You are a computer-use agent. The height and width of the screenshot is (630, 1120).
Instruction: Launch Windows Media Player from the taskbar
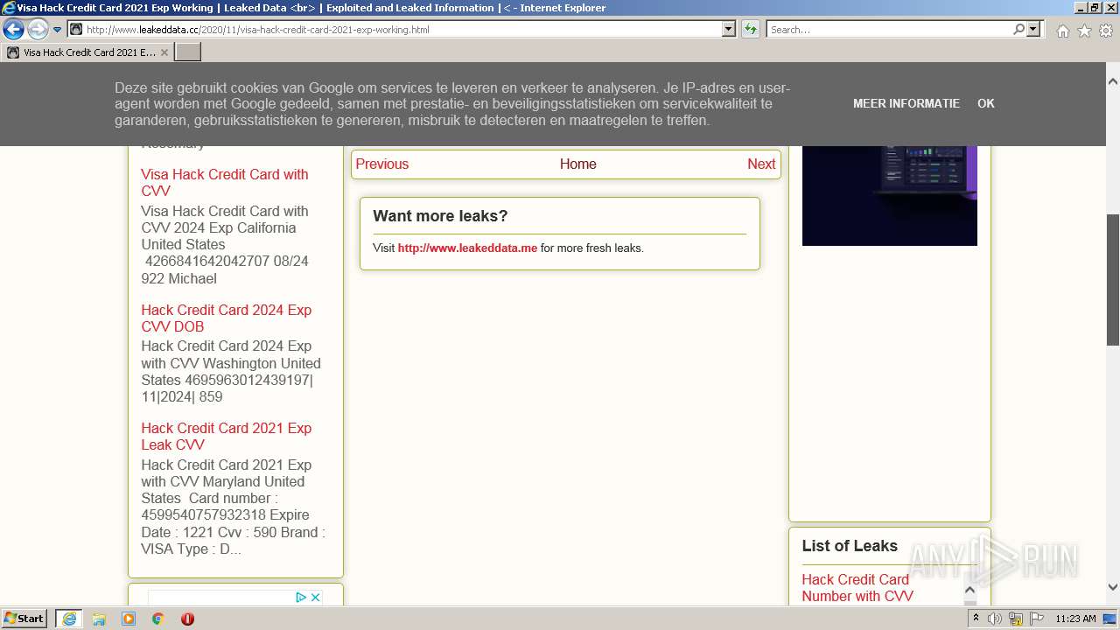pyautogui.click(x=129, y=619)
